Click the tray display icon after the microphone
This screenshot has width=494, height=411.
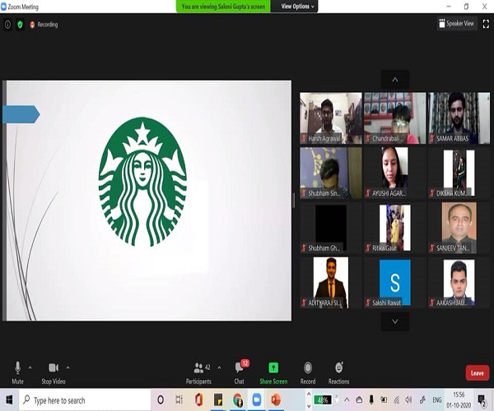click(x=384, y=400)
